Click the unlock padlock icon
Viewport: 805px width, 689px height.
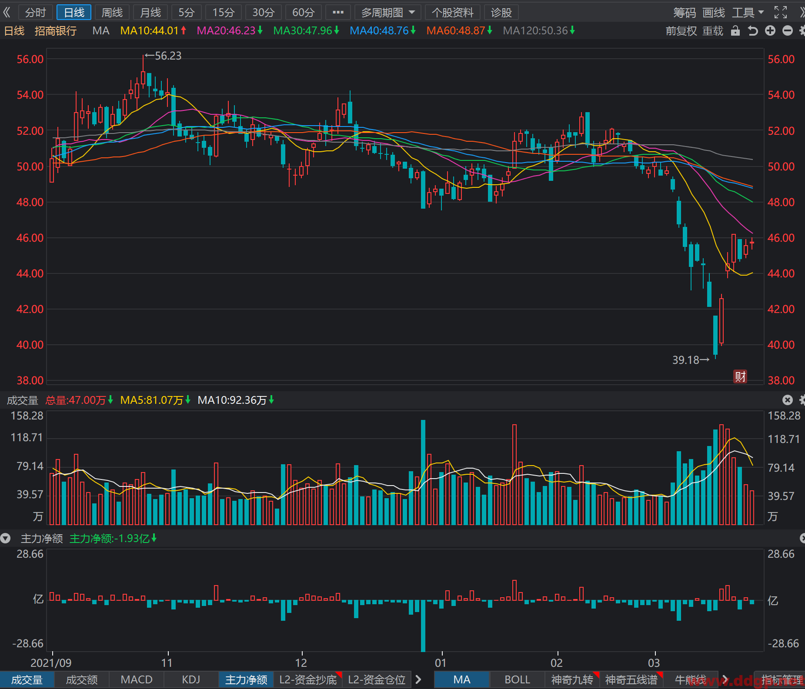coord(735,30)
